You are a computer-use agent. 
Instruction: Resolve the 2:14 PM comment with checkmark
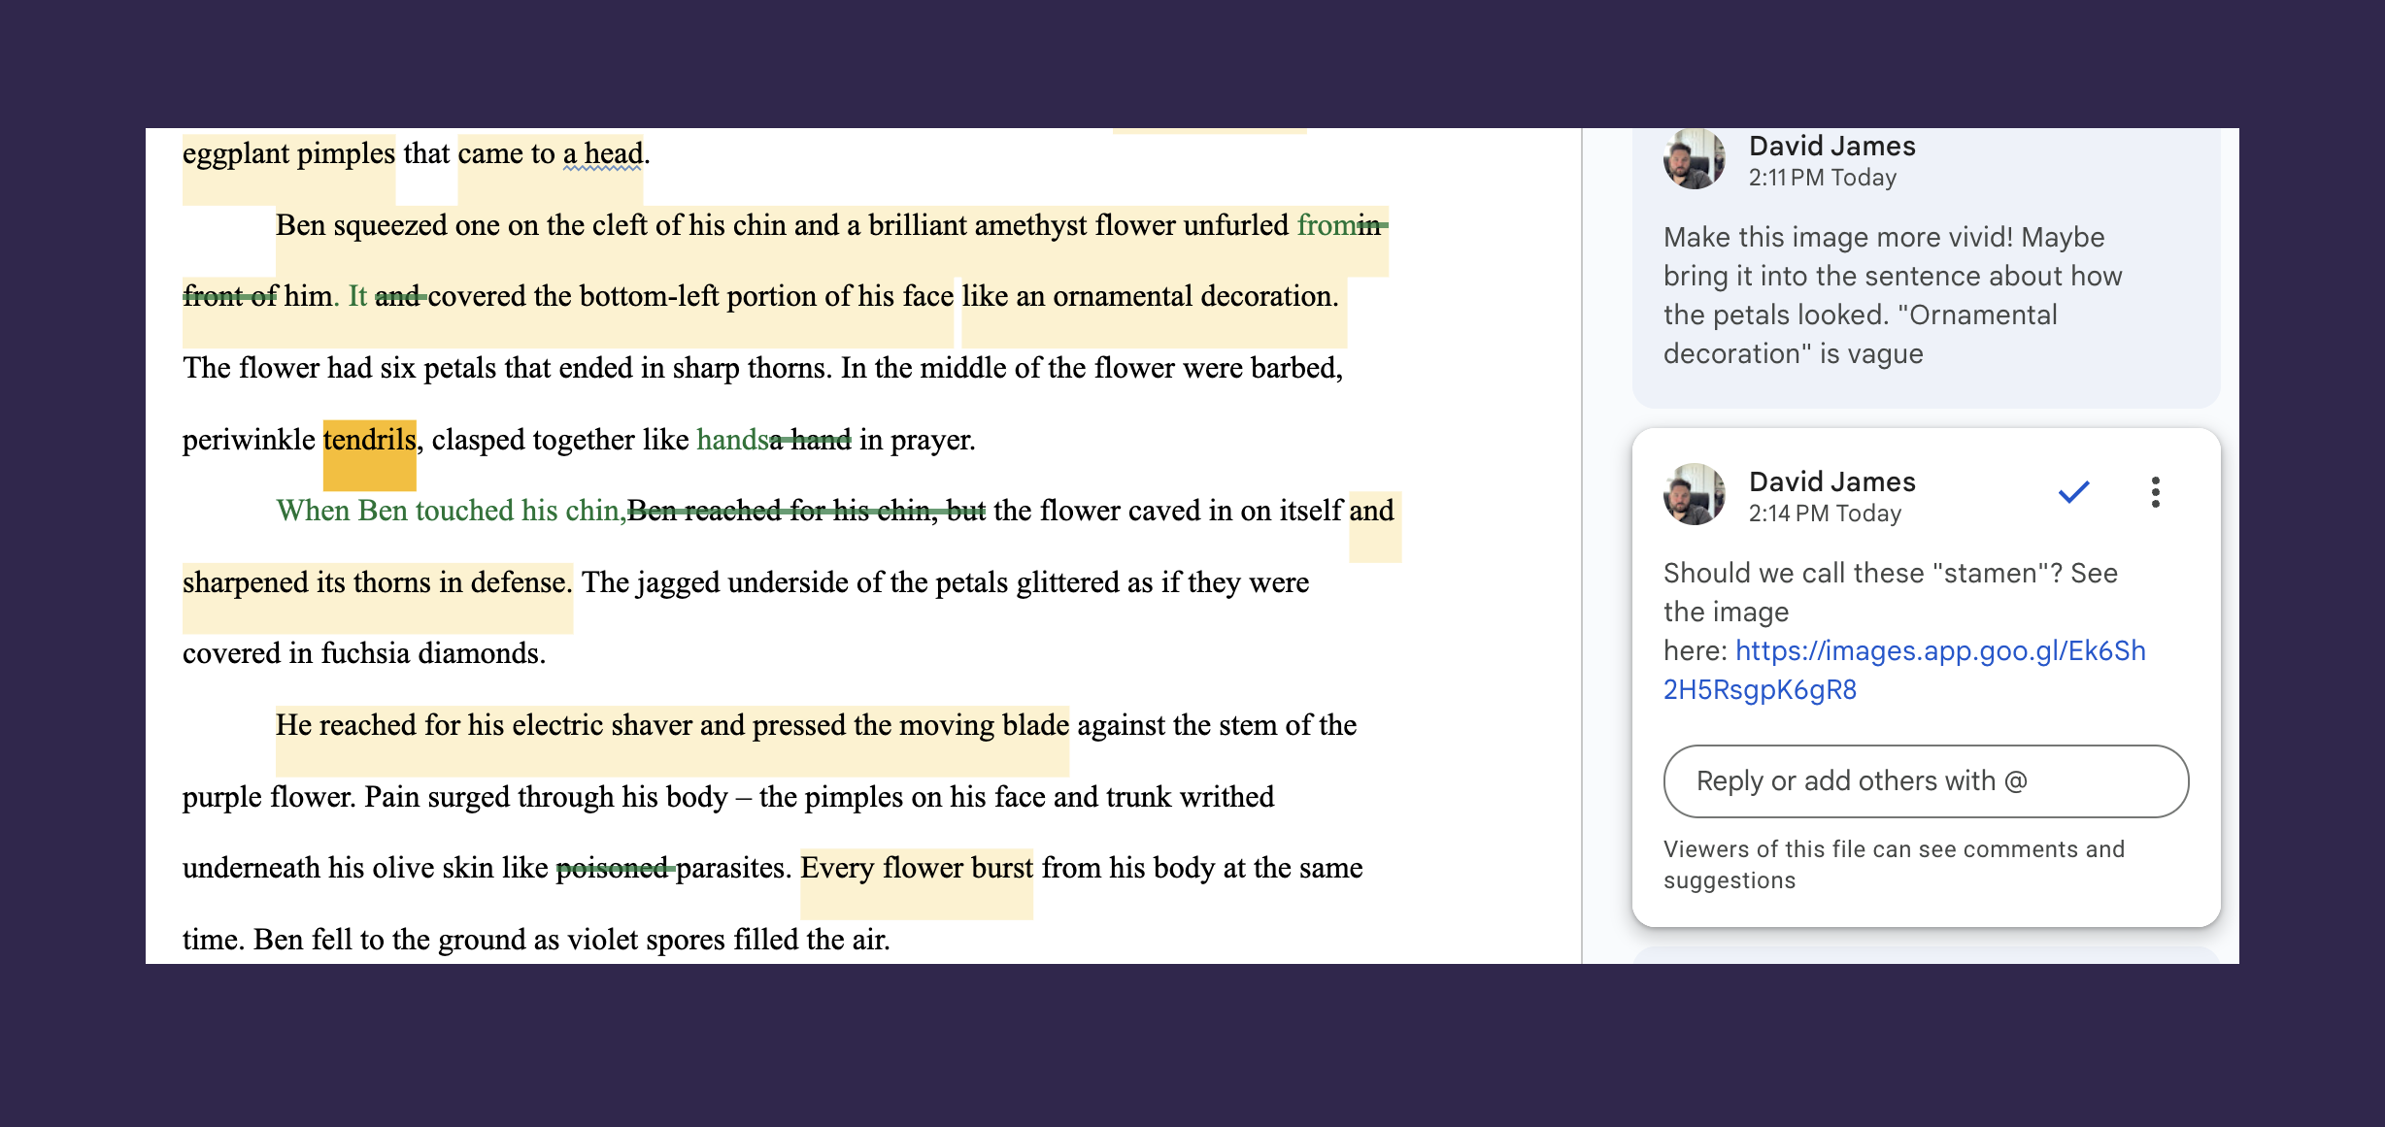click(x=2073, y=493)
